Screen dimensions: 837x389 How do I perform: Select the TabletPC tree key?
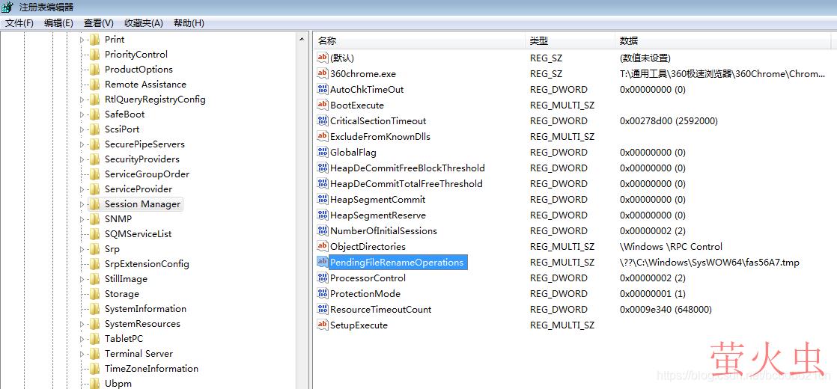[x=124, y=338]
